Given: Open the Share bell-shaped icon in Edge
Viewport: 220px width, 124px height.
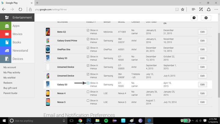Looking at the screenshot, I should click(209, 9).
